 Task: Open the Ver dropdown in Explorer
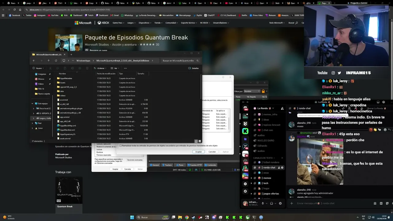[115, 68]
